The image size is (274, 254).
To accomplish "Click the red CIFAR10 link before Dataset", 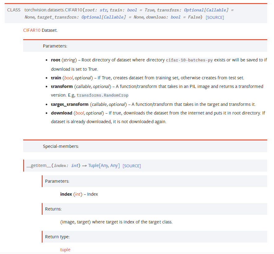I will point(32,30).
